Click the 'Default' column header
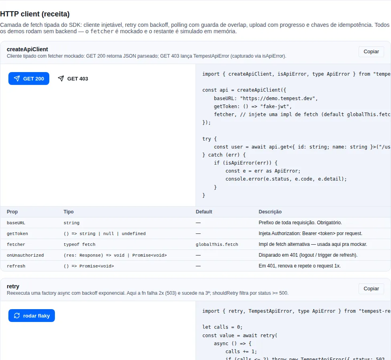Image resolution: width=391 pixels, height=360 pixels. 204,212
